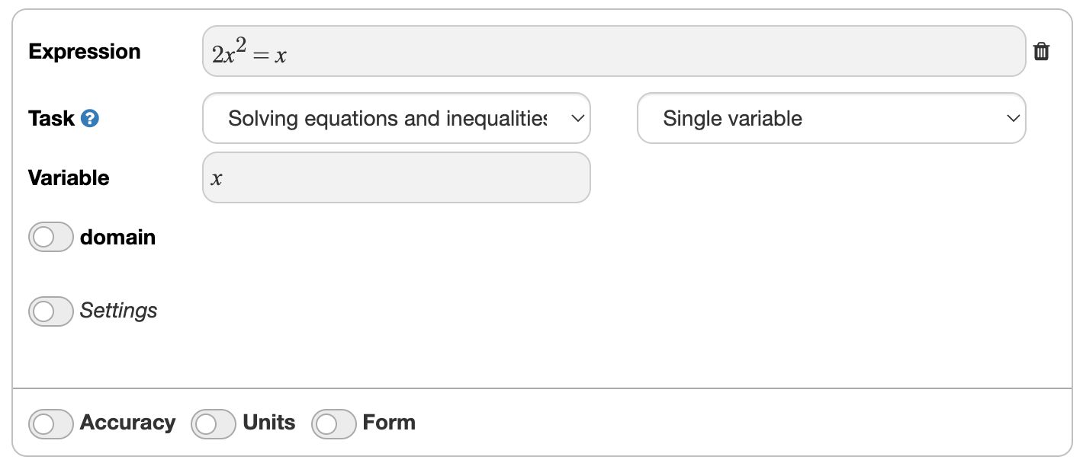
Task: Enable the Accuracy toggle
Action: click(50, 423)
